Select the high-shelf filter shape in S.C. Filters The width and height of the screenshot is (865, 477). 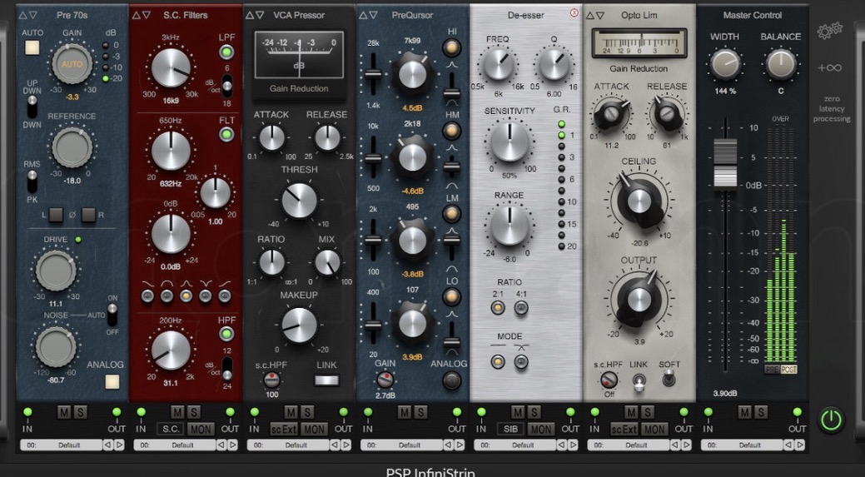[x=225, y=296]
